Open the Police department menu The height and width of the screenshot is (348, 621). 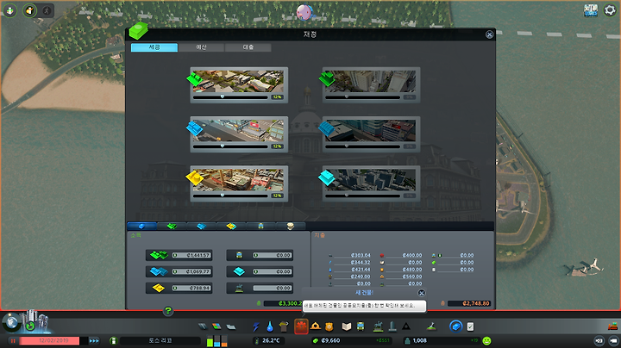329,326
